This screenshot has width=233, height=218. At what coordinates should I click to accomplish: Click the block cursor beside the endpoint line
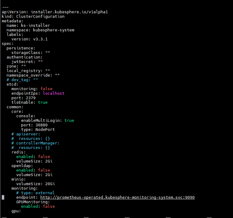pos(3,197)
